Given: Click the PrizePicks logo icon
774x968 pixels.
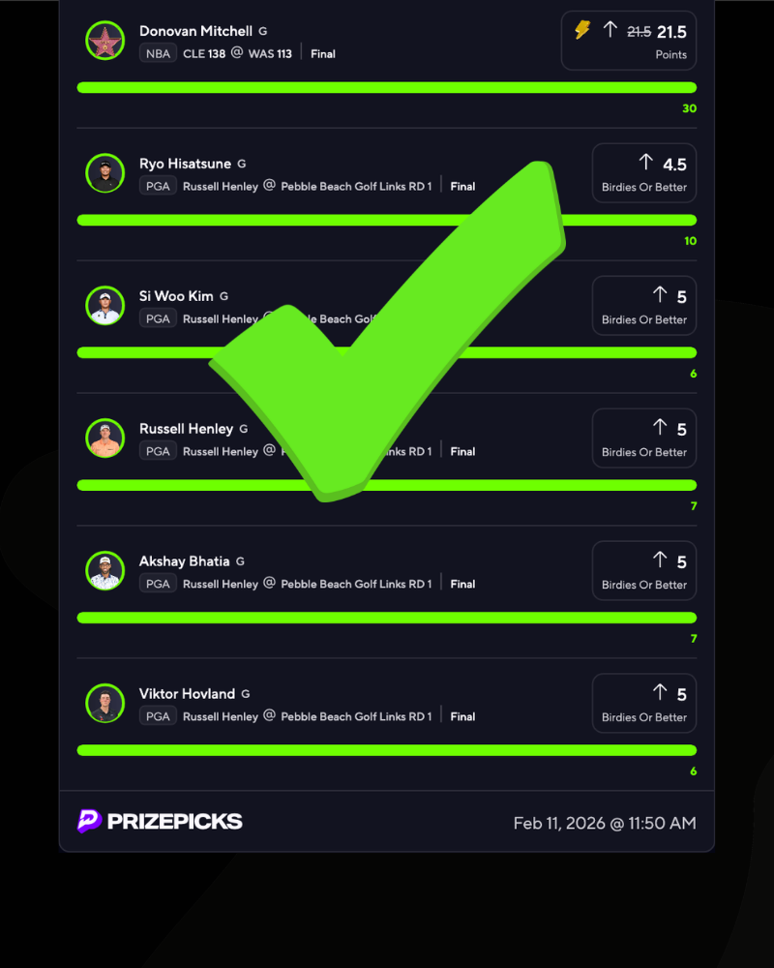Looking at the screenshot, I should (90, 821).
